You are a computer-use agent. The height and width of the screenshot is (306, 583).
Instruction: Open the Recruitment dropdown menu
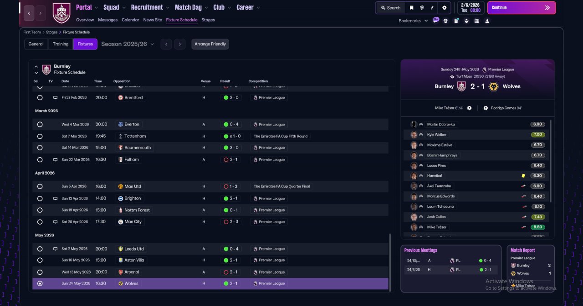150,7
